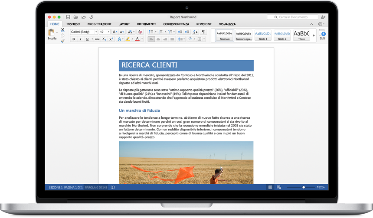Open the PROGETTAZIONE tab
The height and width of the screenshot is (218, 373).
pos(99,24)
